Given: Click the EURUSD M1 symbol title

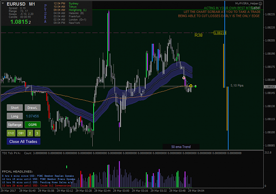Looking at the screenshot, I should (x=21, y=4).
